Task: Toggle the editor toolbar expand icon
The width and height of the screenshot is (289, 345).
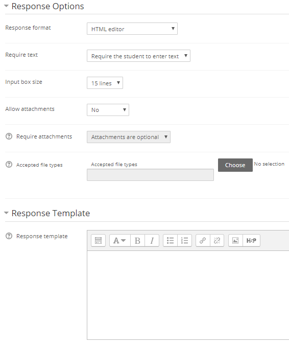Action: coord(98,240)
